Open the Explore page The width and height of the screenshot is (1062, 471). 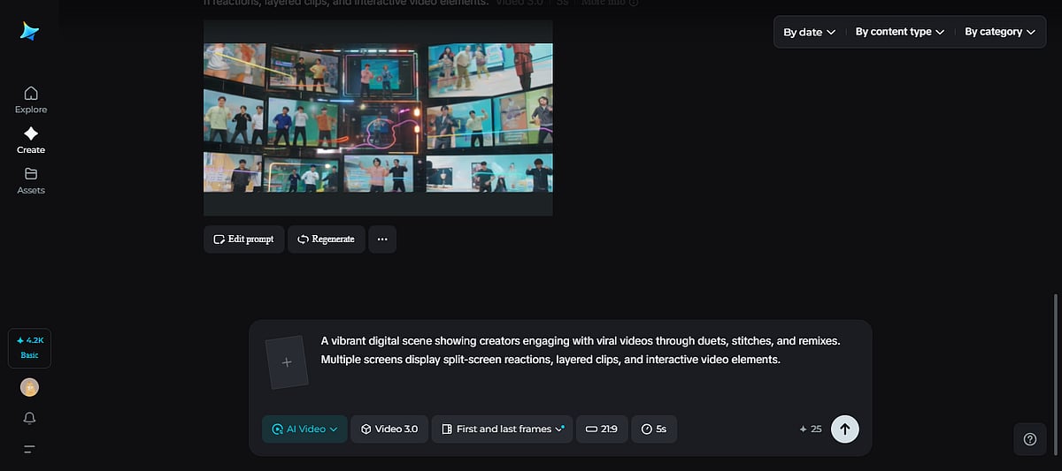[31, 100]
